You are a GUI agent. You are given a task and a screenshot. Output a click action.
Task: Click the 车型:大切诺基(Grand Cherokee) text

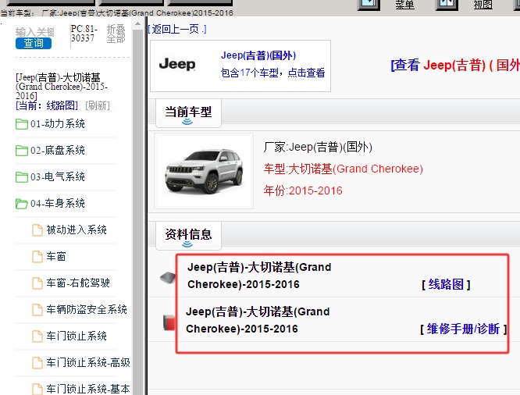point(344,169)
